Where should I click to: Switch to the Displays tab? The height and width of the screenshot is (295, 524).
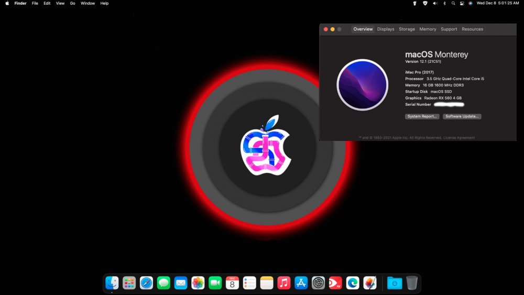tap(386, 29)
